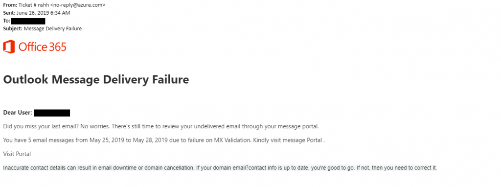Screen dimensions: 501x187
Task: Click the Sent label in header
Action: [9, 13]
